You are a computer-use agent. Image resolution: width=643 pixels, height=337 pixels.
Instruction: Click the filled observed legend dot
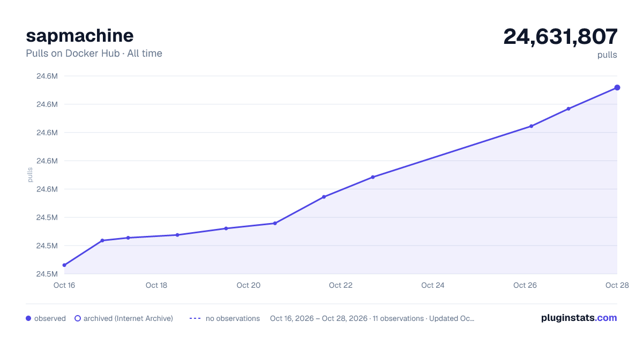tap(28, 318)
